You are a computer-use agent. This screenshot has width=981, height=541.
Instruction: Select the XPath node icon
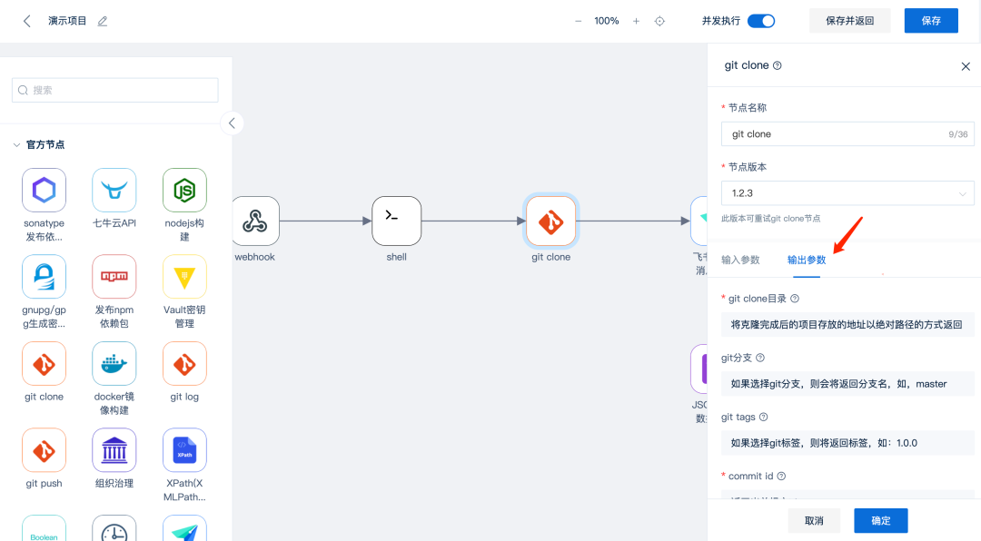tap(184, 449)
